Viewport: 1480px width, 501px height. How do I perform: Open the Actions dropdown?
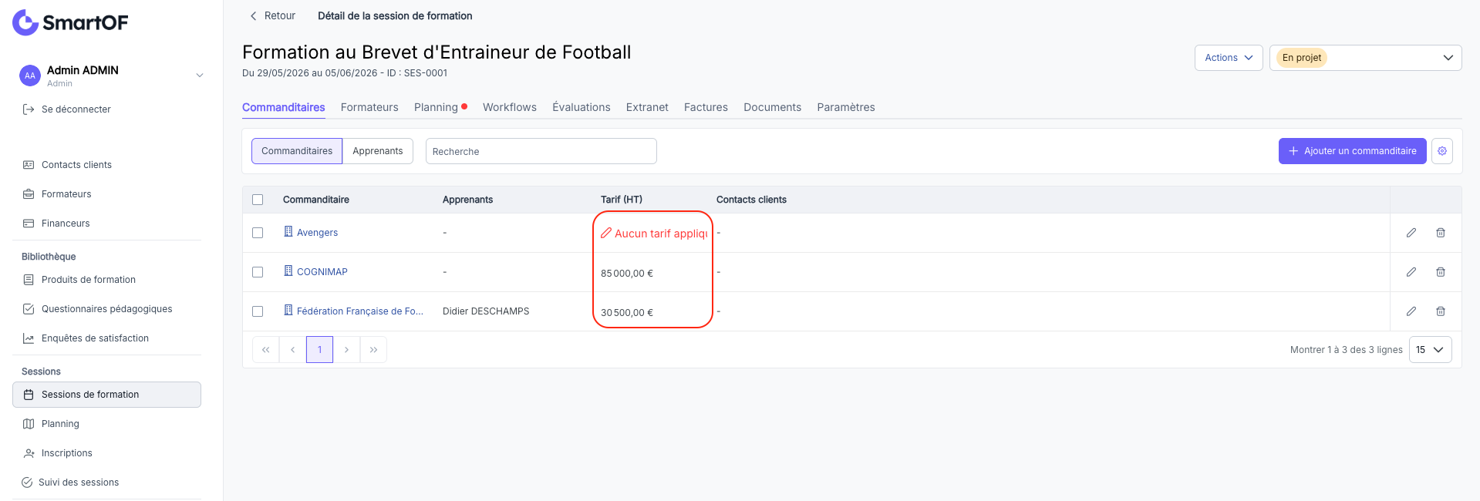click(x=1229, y=58)
